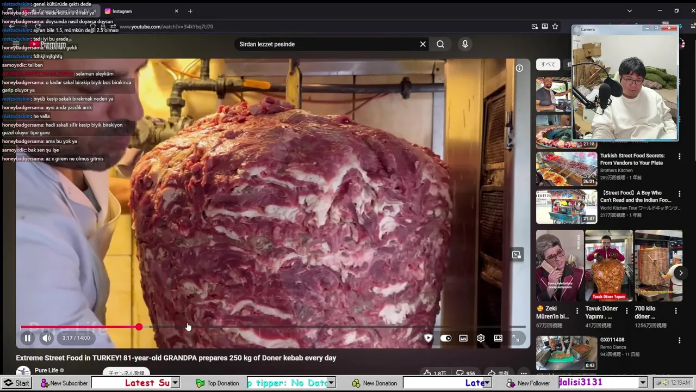
Task: Pause the video playback
Action: [27, 338]
